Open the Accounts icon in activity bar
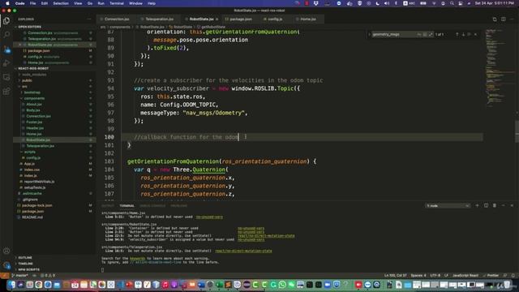This screenshot has height=292, width=519. [6, 251]
